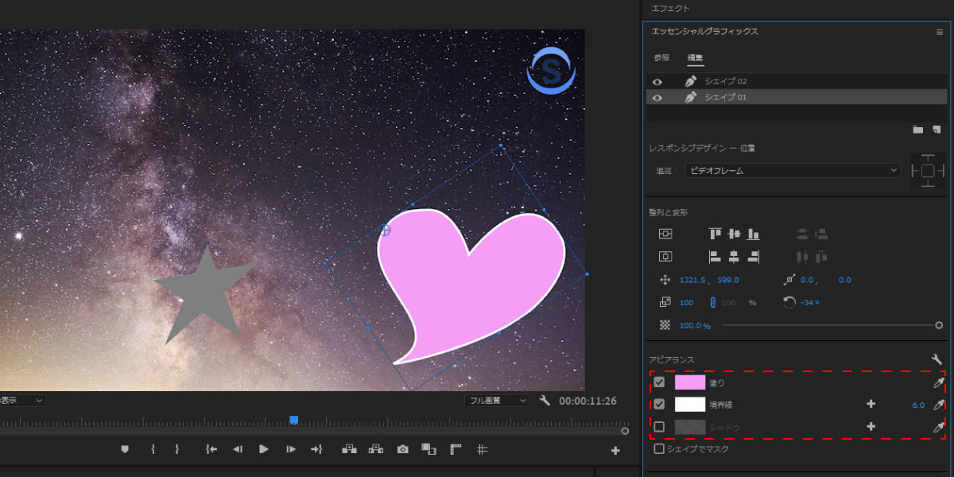
Task: Toggle the scale link chain lock
Action: click(712, 302)
